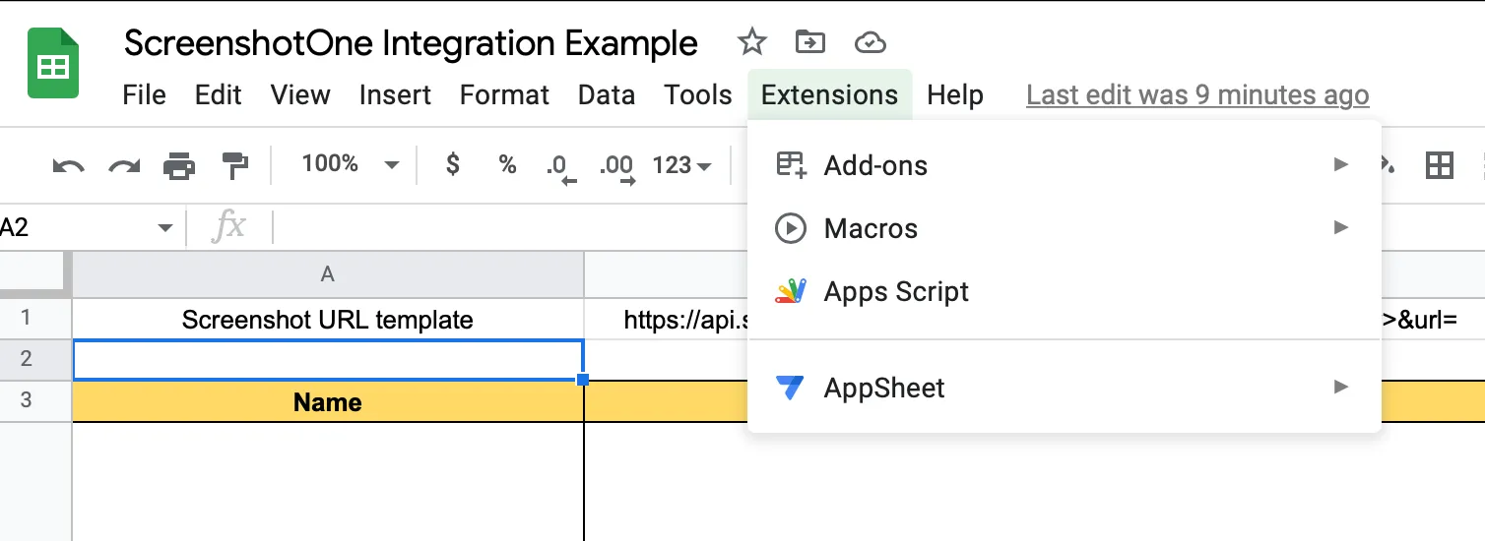This screenshot has width=1485, height=541.
Task: Format as percent
Action: pos(507,164)
